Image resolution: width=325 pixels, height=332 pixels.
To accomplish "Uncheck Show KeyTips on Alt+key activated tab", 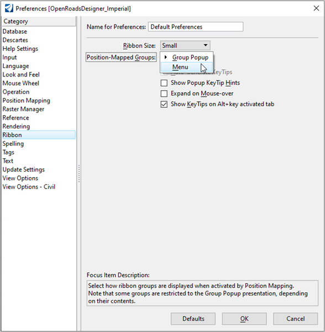I will (164, 104).
